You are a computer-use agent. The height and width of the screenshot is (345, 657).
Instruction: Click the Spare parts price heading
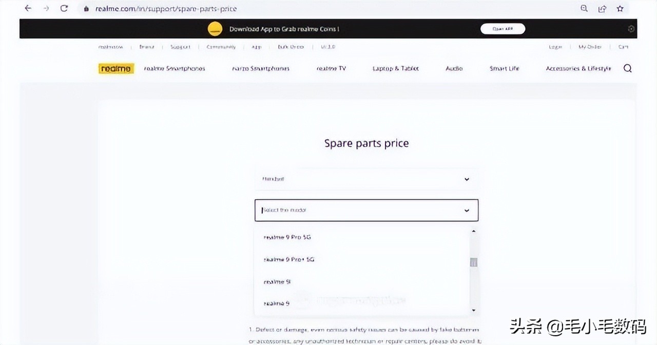tap(366, 143)
